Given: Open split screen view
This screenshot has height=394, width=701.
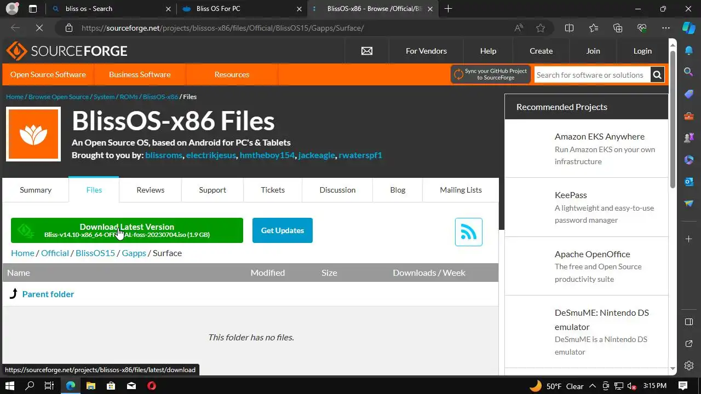Looking at the screenshot, I should coord(569,28).
